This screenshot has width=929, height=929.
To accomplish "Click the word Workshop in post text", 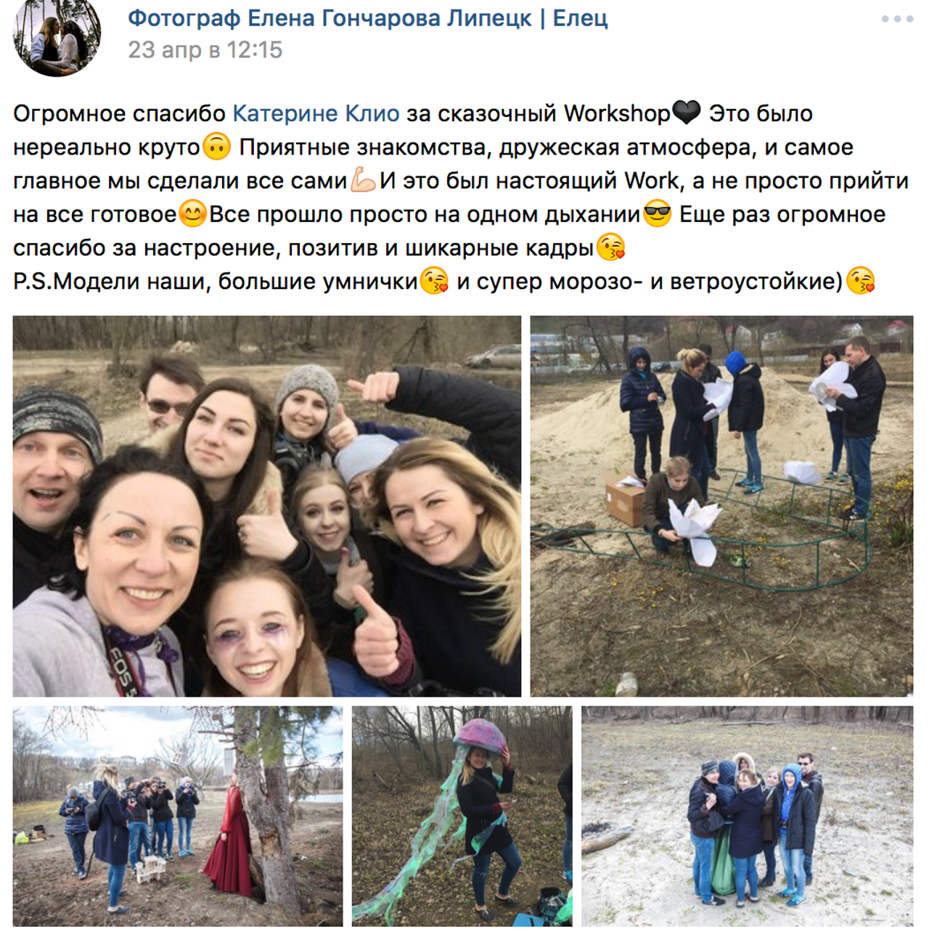I will coord(617,114).
